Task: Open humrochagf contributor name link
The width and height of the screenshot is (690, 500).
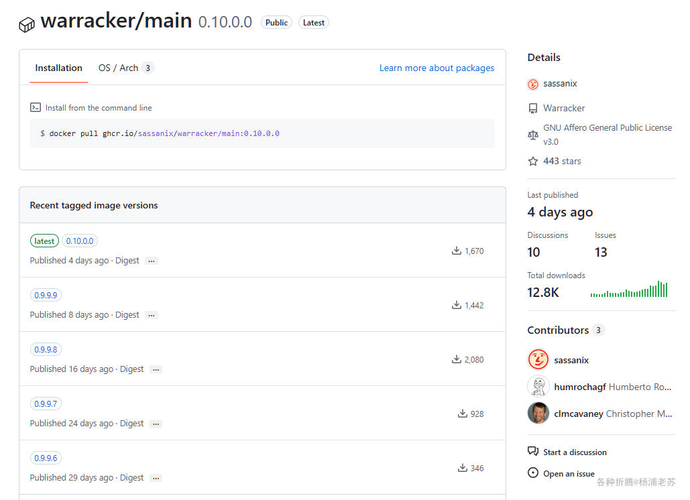Action: 580,387
